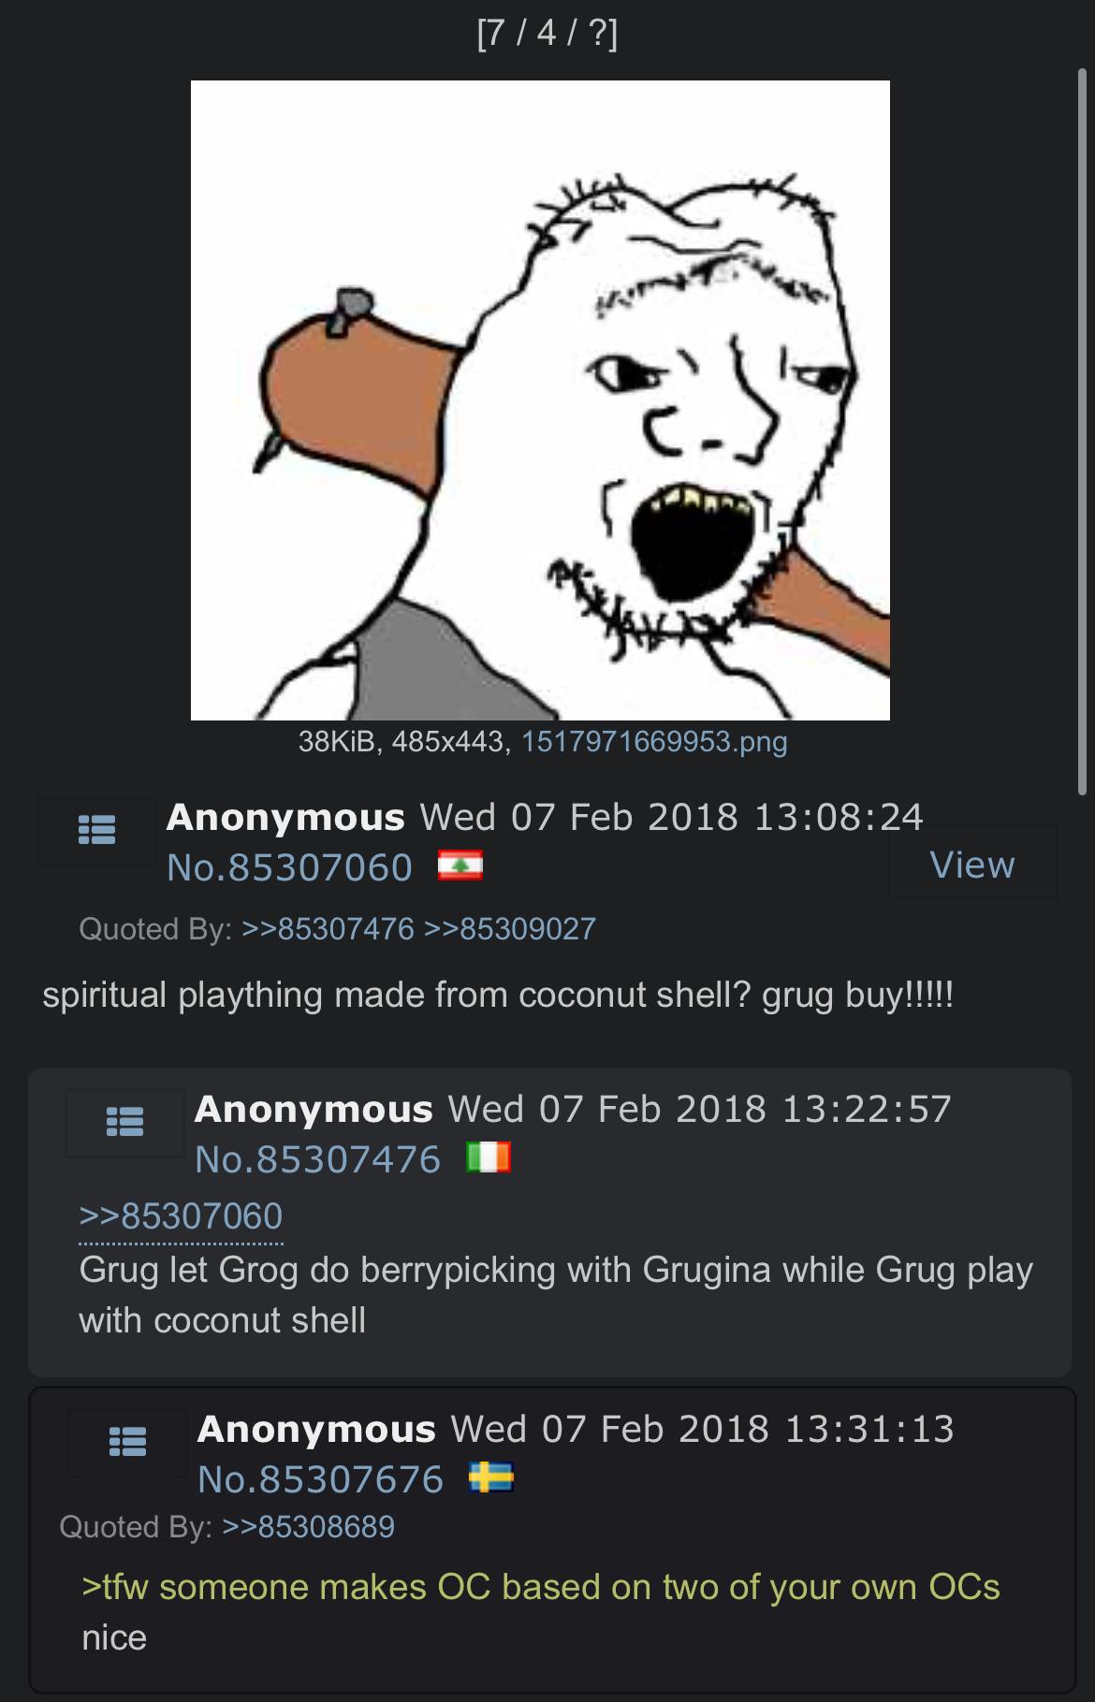Open post number No.85307060

(289, 867)
